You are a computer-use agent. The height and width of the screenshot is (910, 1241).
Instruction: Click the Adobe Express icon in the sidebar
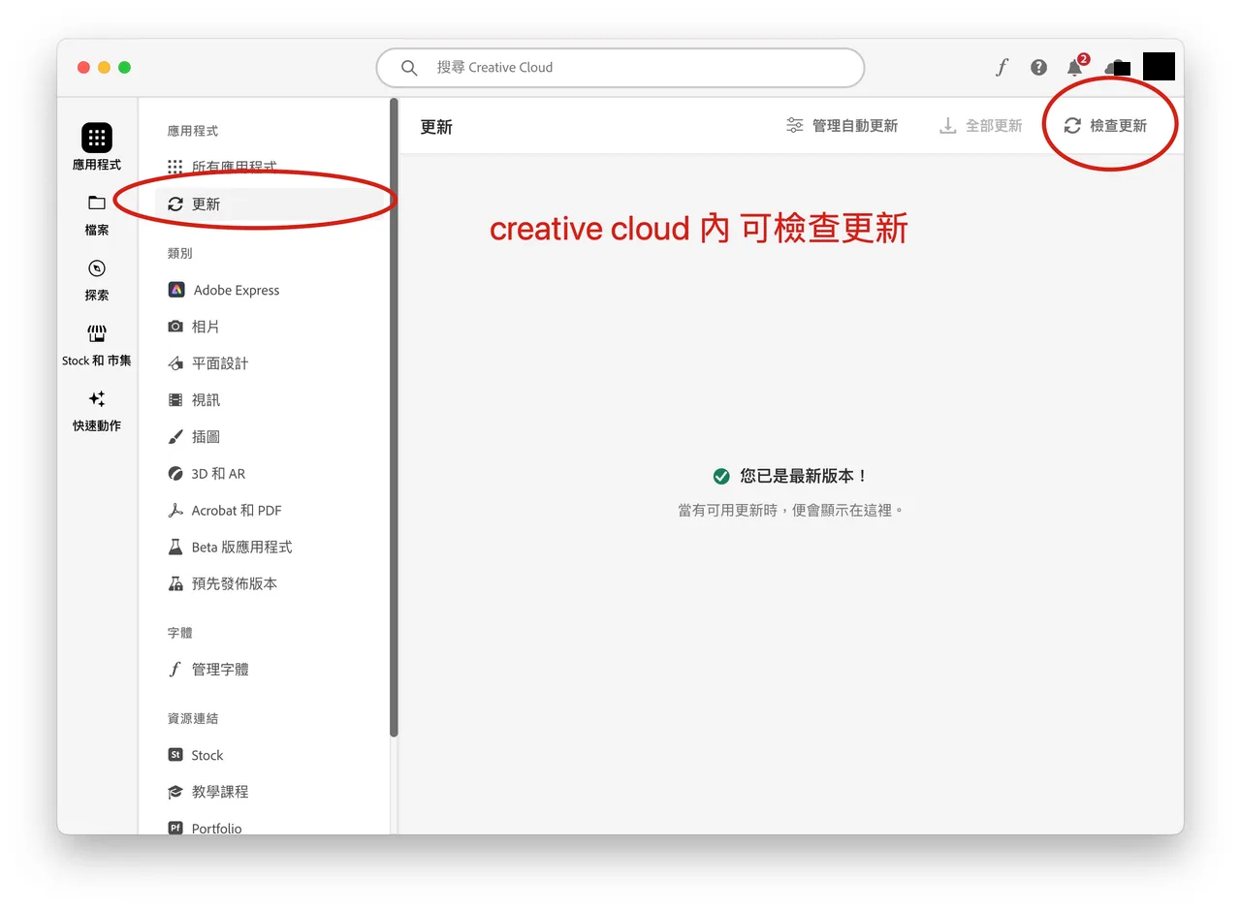coord(176,290)
